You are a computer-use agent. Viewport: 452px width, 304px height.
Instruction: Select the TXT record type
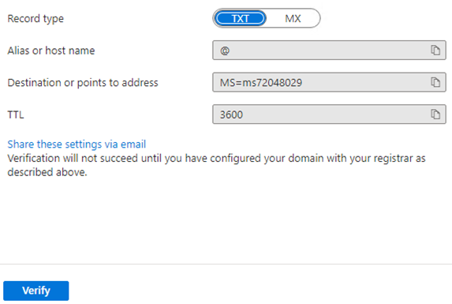pyautogui.click(x=240, y=18)
